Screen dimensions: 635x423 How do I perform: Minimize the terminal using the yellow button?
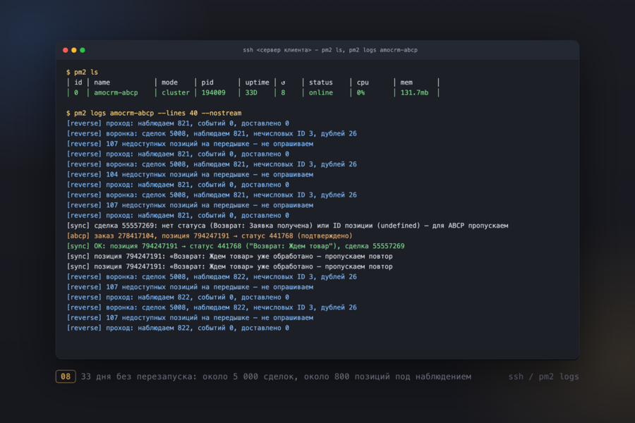(x=73, y=50)
